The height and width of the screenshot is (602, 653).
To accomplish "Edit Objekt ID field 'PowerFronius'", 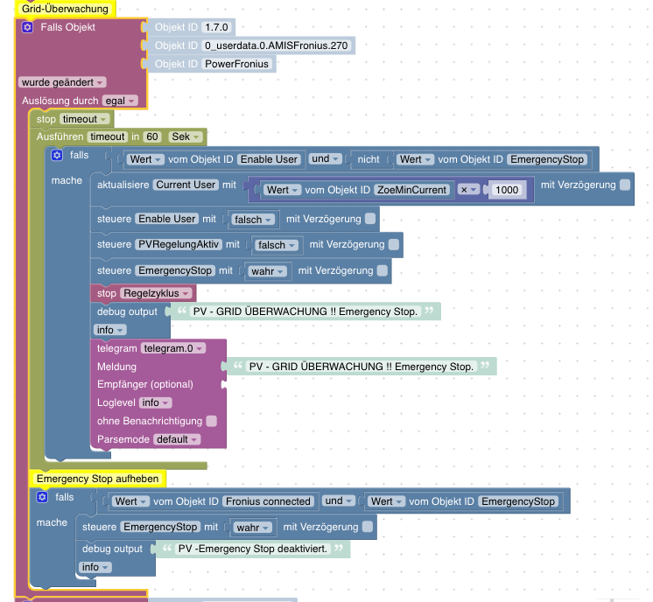I will tap(236, 64).
